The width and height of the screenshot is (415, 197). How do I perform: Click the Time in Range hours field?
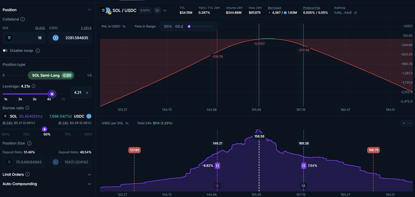point(168,27)
